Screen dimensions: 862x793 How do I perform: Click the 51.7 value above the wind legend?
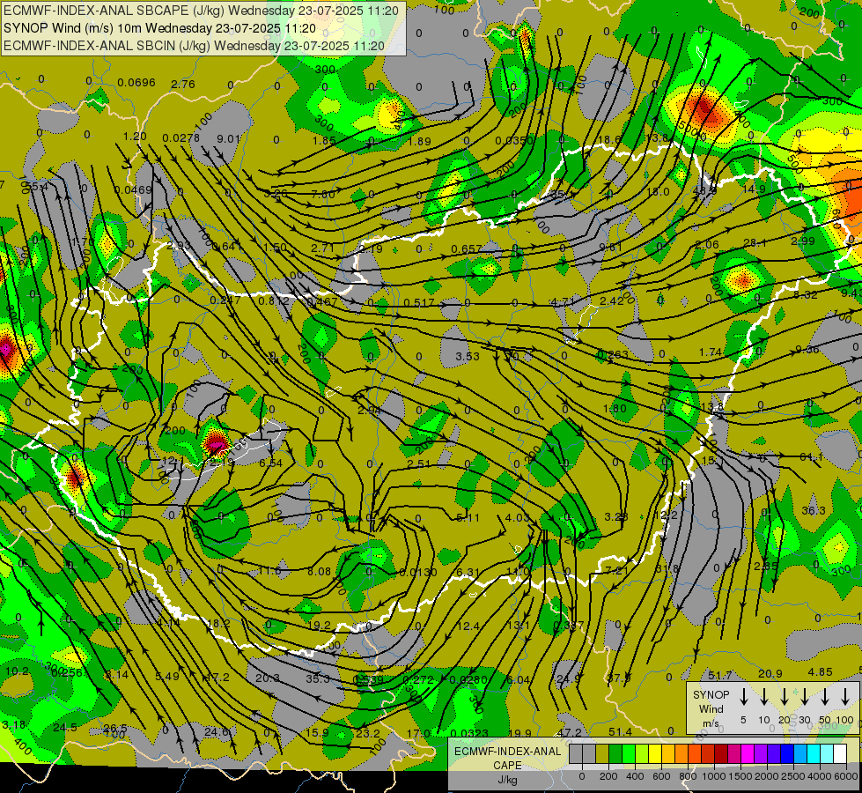[719, 675]
